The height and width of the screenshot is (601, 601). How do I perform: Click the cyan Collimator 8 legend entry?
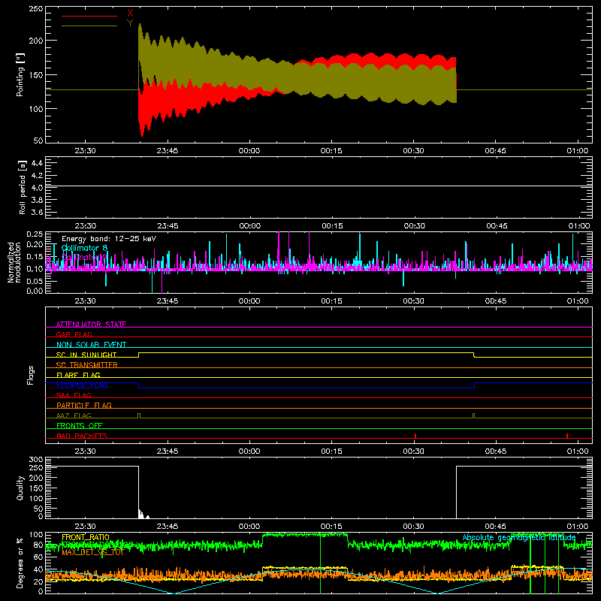point(84,248)
